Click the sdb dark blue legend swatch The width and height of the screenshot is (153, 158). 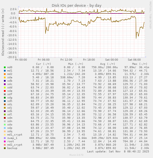[x=5, y=81]
